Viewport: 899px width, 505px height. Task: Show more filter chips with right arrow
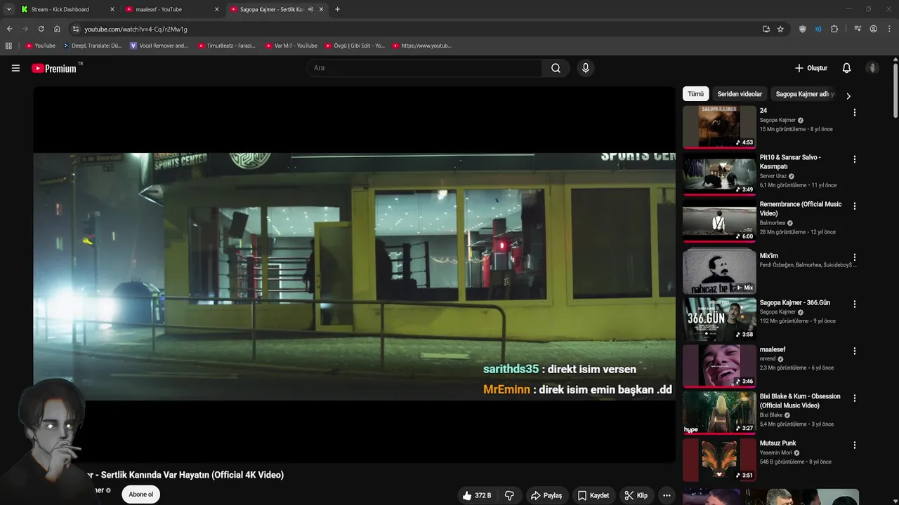coord(848,96)
